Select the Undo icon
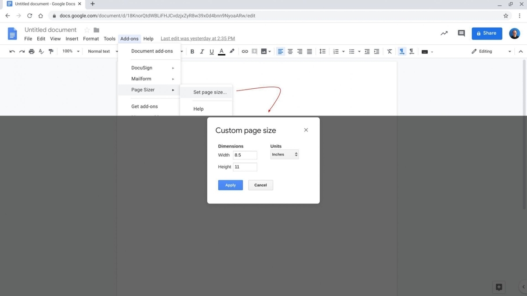The width and height of the screenshot is (527, 296). (12, 51)
